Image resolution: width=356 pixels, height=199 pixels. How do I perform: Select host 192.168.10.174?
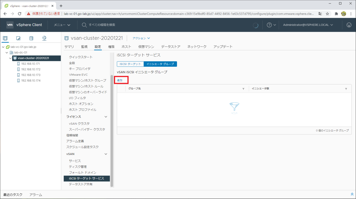(x=31, y=81)
